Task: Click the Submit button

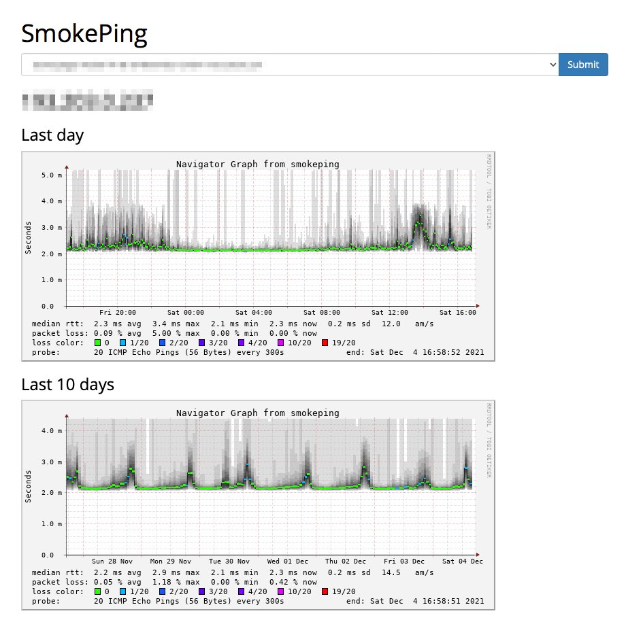Action: click(x=583, y=65)
